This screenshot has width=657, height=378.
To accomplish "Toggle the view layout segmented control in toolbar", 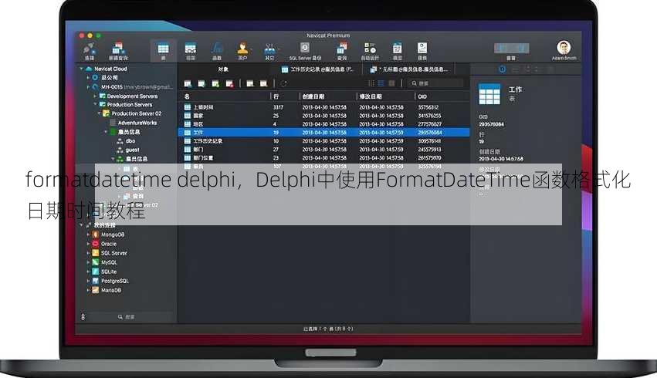I will point(511,48).
